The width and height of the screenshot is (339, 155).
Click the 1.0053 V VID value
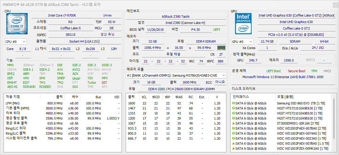113,118
